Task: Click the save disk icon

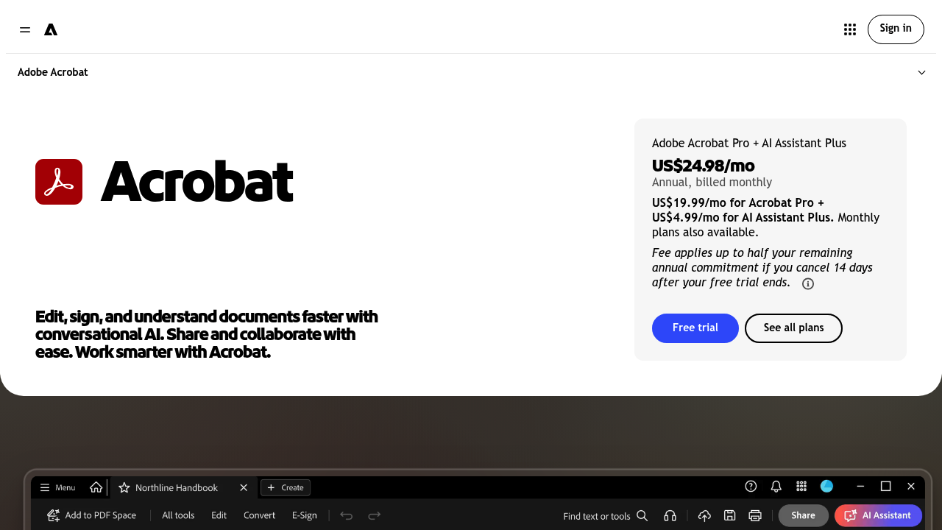Action: [x=730, y=515]
